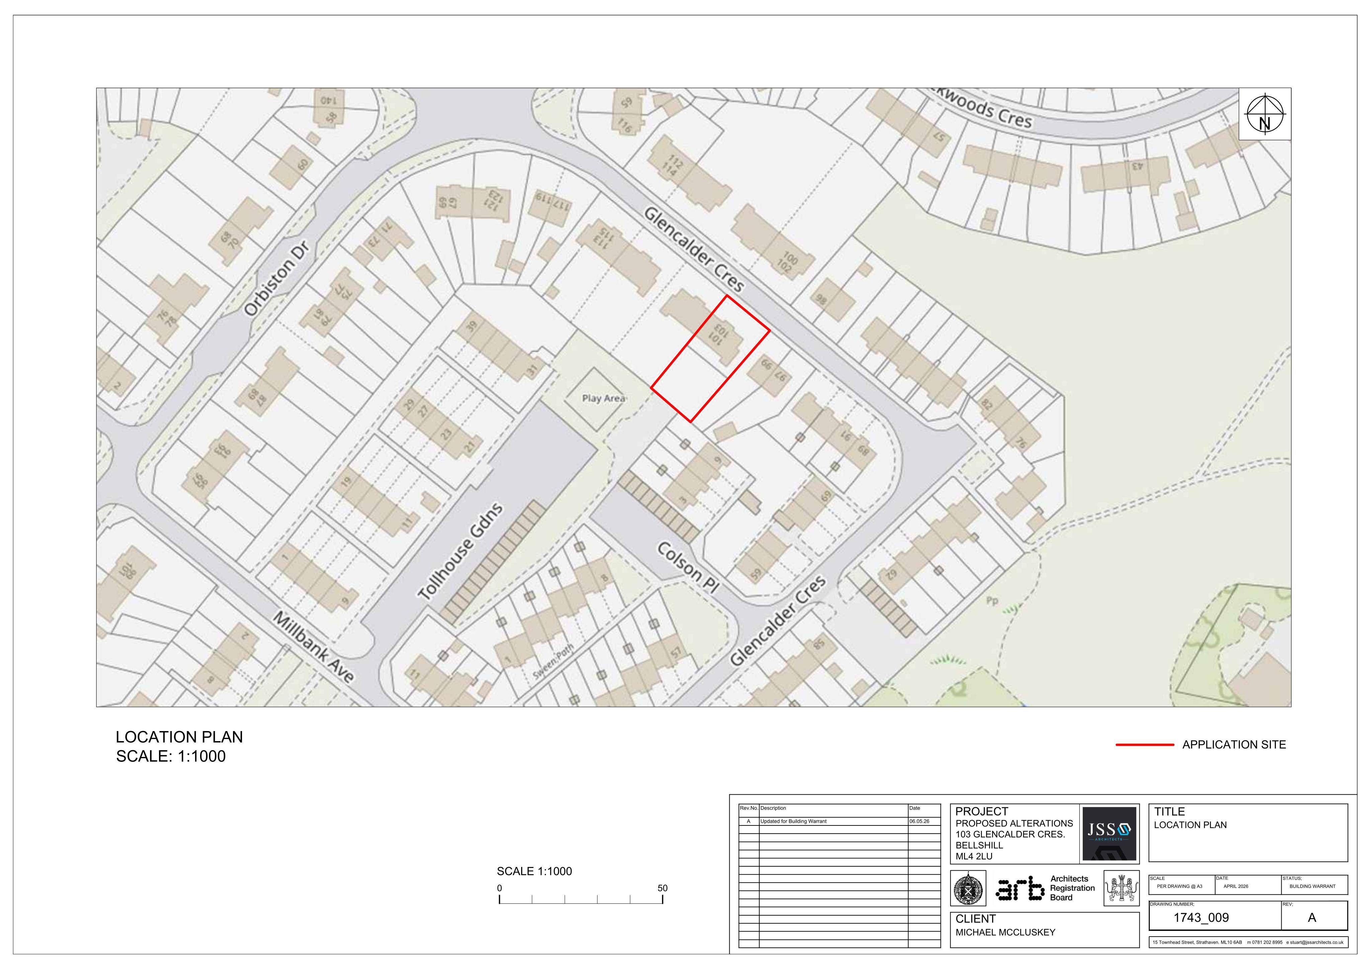
Task: Click the heraldic crest right of Registration Board
Action: point(1121,888)
